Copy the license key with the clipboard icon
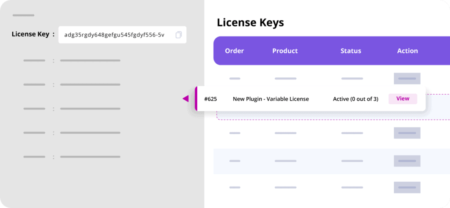The width and height of the screenshot is (450, 208). pyautogui.click(x=178, y=35)
